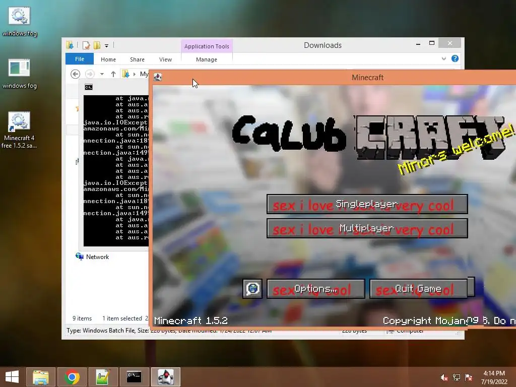Go forward in the Downloads explorer
The image size is (516, 387).
click(x=90, y=74)
